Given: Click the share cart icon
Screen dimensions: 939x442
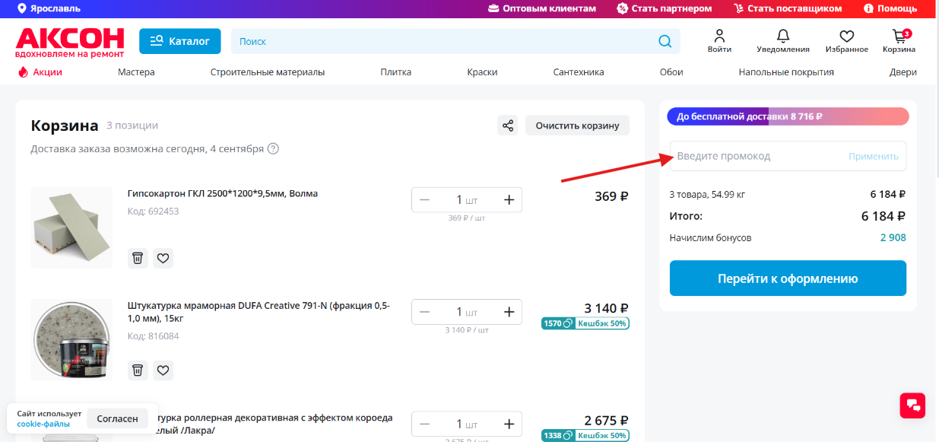Looking at the screenshot, I should 508,126.
